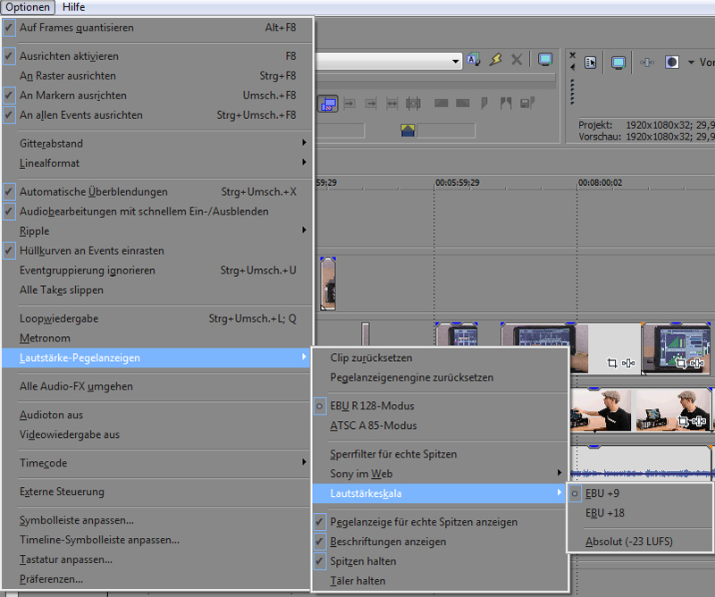Open the 'Hilfe' menu
The image size is (715, 597).
pyautogui.click(x=73, y=6)
